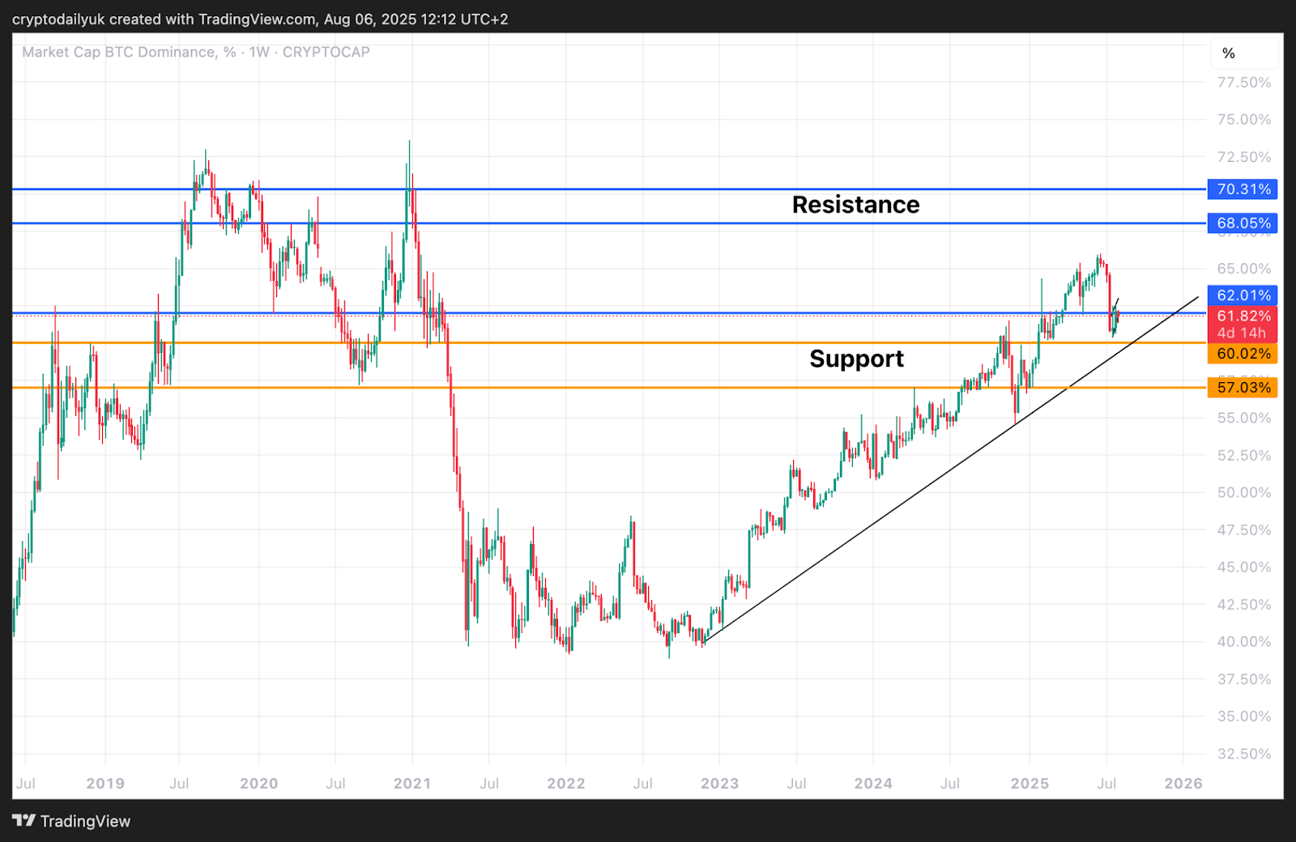Click the 50.00% price axis tick
Viewport: 1296px width, 842px height.
pyautogui.click(x=1244, y=493)
